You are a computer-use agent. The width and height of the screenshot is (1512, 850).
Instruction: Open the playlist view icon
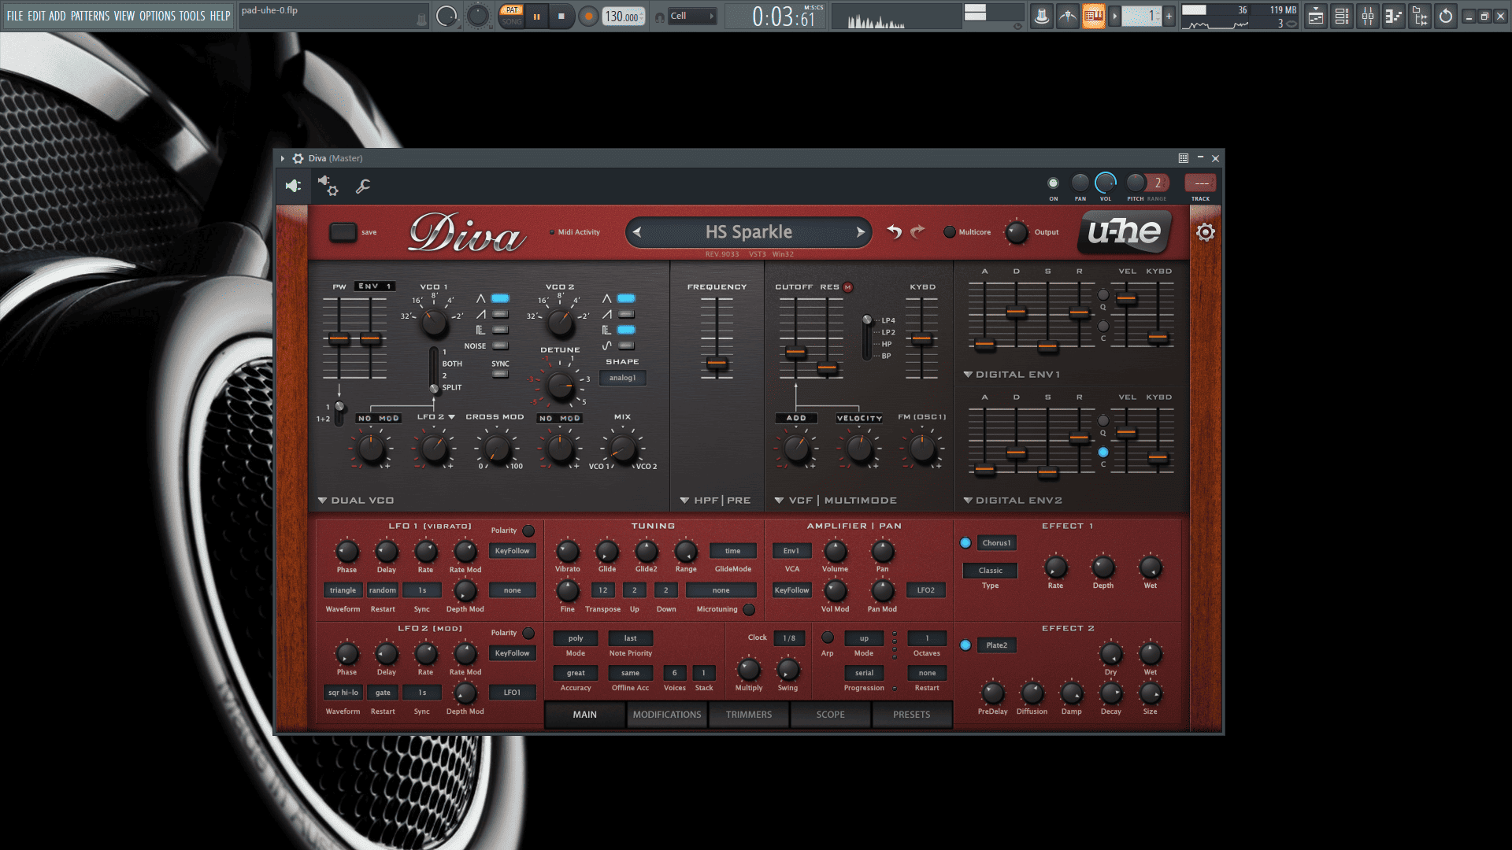[x=1315, y=16]
